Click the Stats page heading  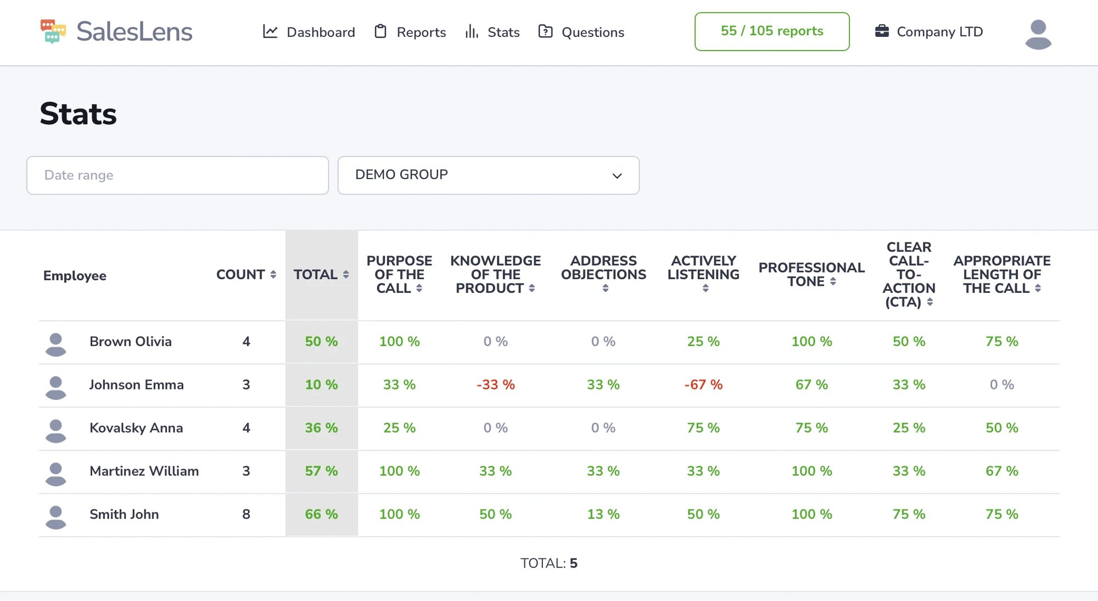tap(78, 114)
